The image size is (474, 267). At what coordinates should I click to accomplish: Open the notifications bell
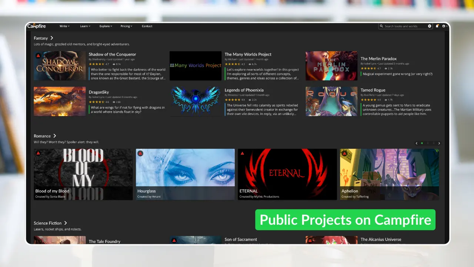(x=437, y=26)
